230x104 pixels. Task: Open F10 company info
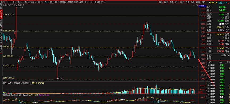point(187,2)
